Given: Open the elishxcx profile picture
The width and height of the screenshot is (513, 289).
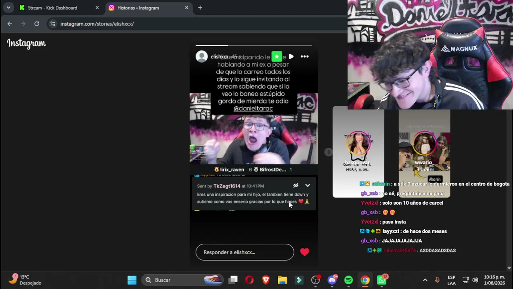Looking at the screenshot, I should click(x=202, y=57).
